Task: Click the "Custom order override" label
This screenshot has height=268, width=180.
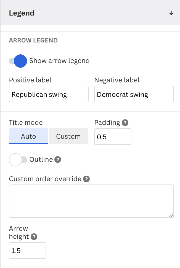Action: pos(45,179)
